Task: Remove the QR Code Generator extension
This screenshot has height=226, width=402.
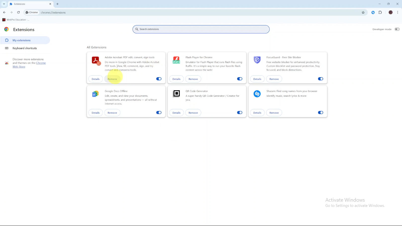Action: click(193, 113)
